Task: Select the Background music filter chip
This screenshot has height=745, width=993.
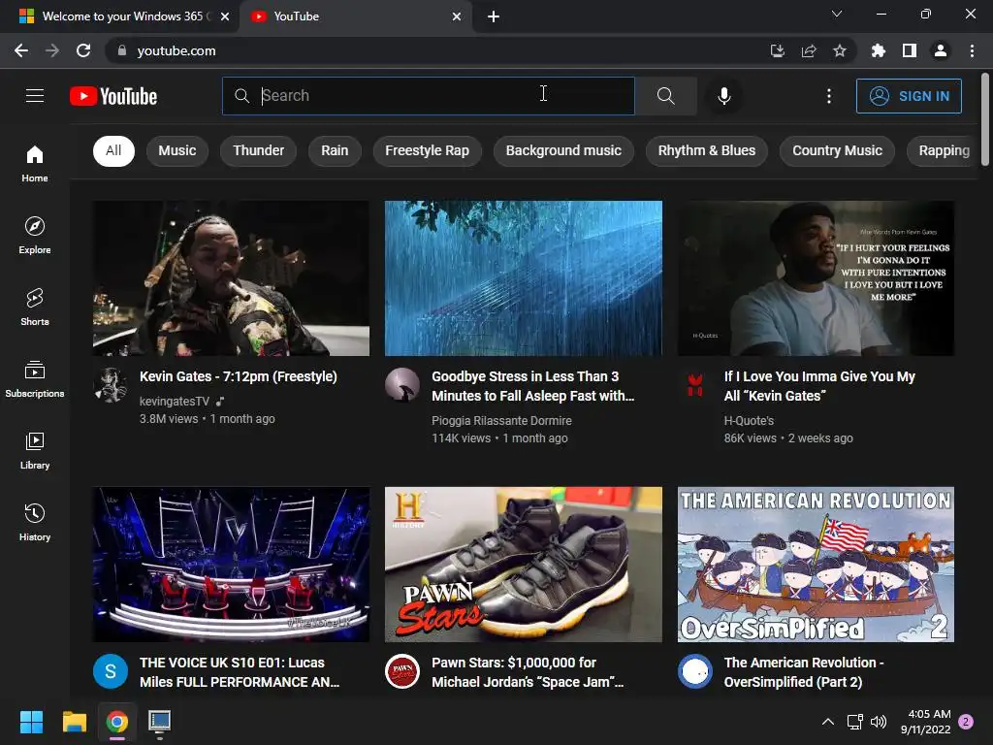Action: point(563,150)
